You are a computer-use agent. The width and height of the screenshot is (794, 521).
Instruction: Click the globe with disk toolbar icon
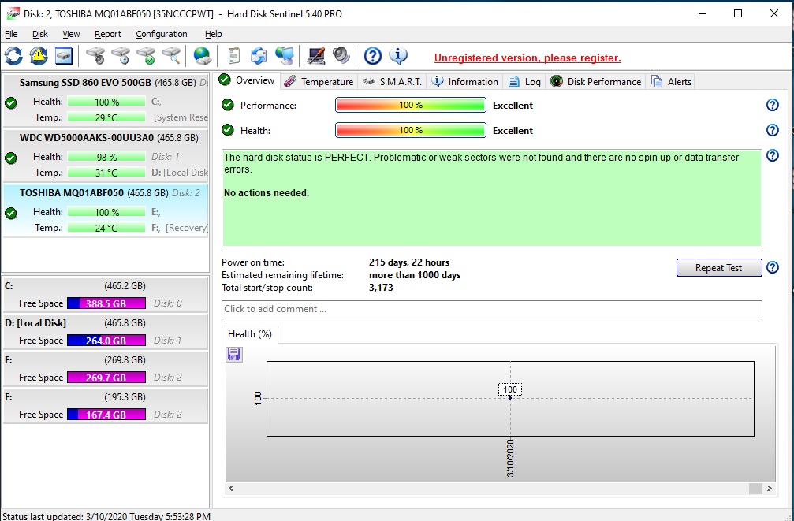coord(203,56)
